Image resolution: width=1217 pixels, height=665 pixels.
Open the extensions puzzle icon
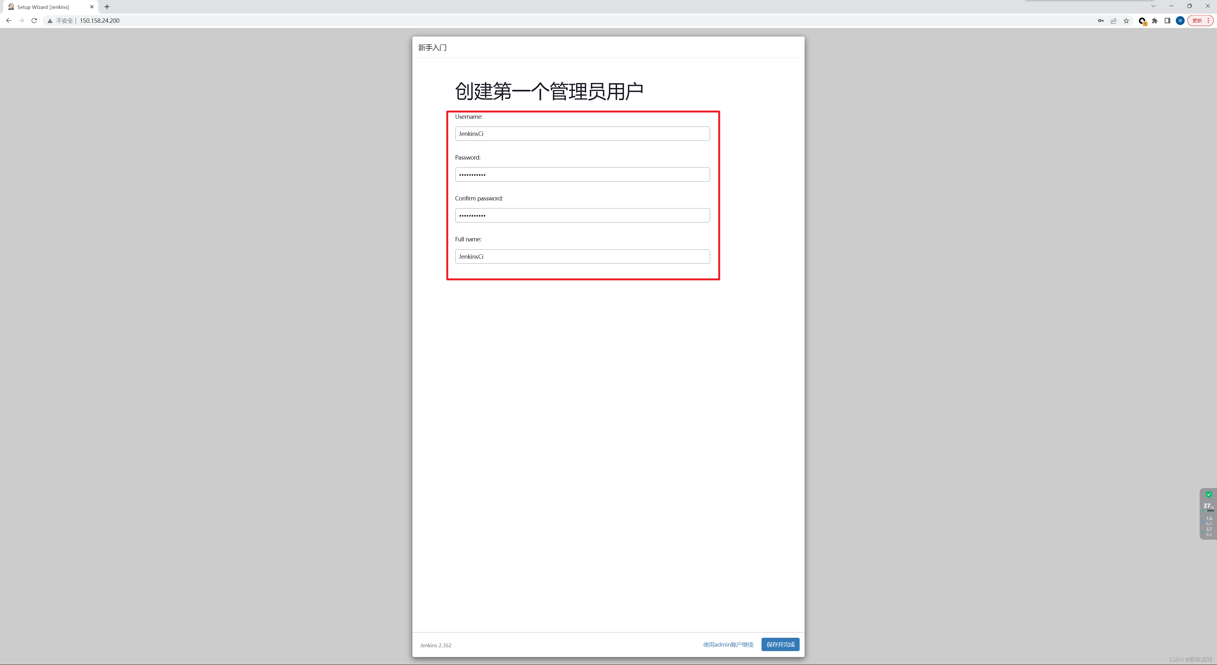point(1155,21)
